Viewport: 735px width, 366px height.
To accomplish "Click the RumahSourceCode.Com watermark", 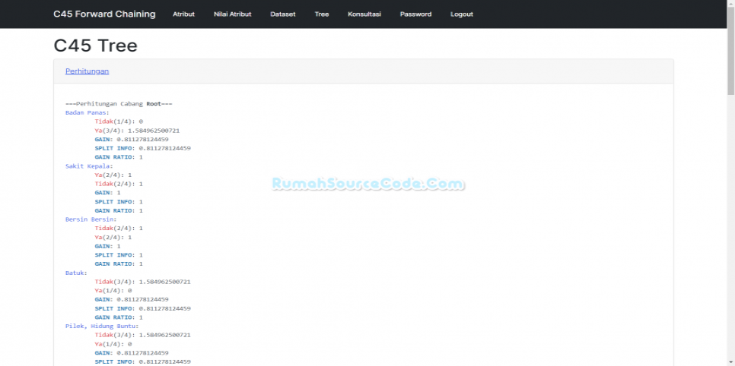I will 367,184.
